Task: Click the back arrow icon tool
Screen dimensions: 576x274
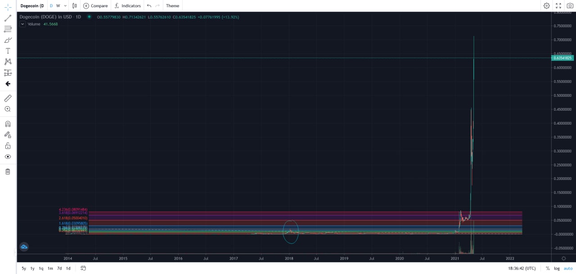Action: (x=8, y=84)
